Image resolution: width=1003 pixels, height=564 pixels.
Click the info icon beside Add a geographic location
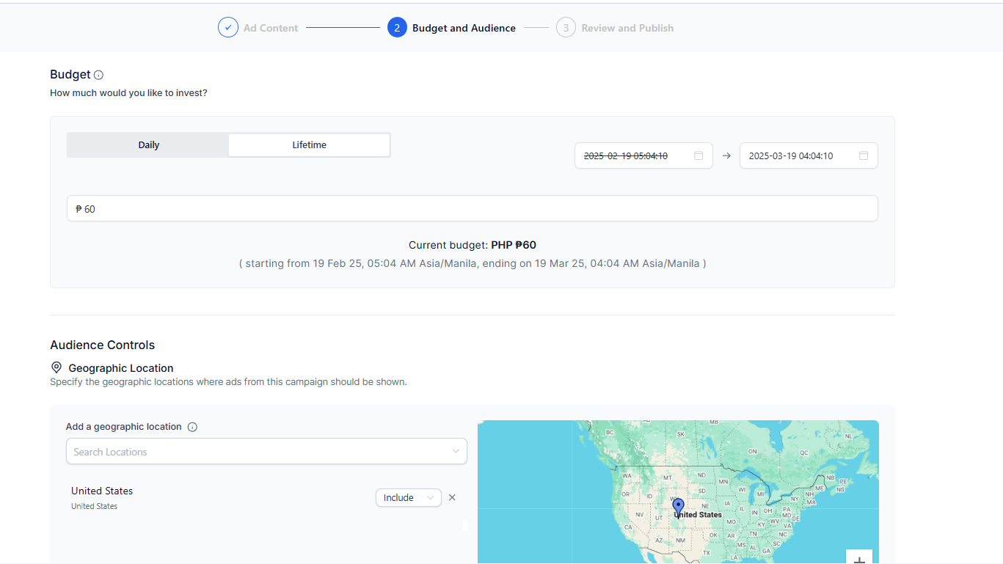point(192,427)
